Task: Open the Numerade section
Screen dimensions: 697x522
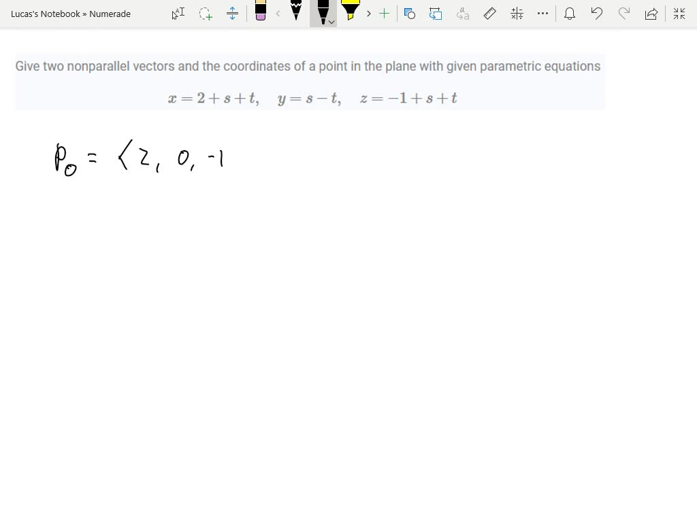Action: pos(111,13)
